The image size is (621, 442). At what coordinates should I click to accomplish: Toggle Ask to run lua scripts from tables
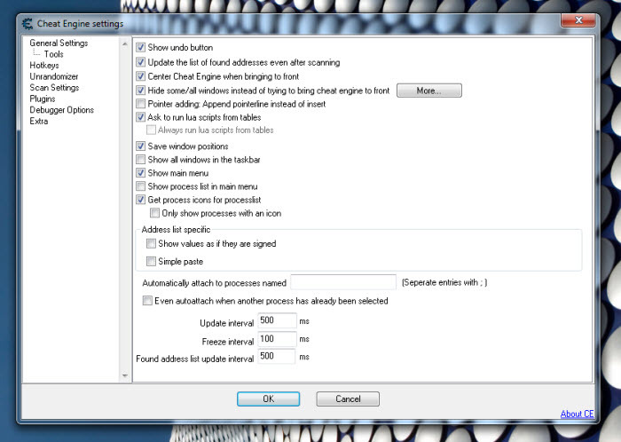click(140, 117)
